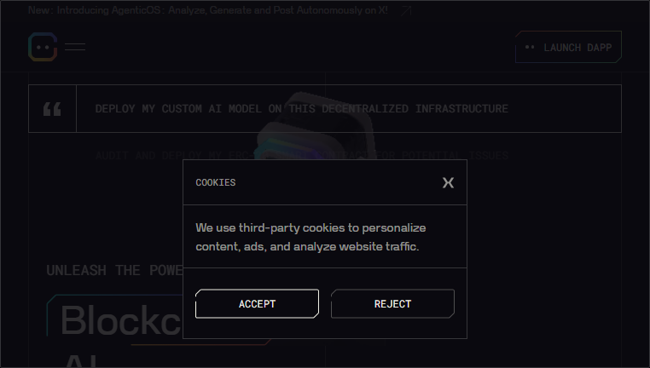The image size is (650, 368).
Task: Click the site logo face icon
Action: (x=43, y=47)
